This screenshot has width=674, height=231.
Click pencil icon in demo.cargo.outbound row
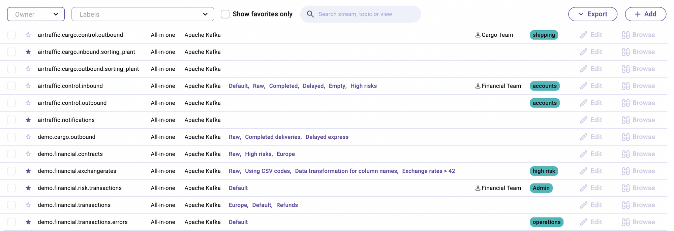point(584,137)
